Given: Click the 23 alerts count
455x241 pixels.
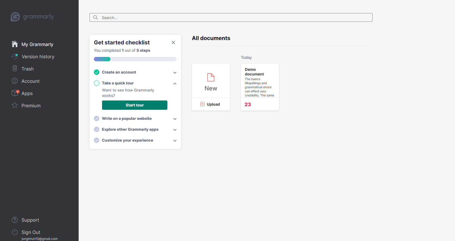Looking at the screenshot, I should (248, 104).
